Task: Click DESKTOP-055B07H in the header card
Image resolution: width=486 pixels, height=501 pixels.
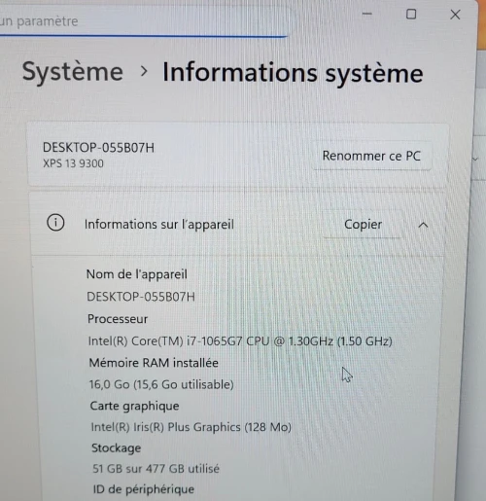Action: (98, 148)
